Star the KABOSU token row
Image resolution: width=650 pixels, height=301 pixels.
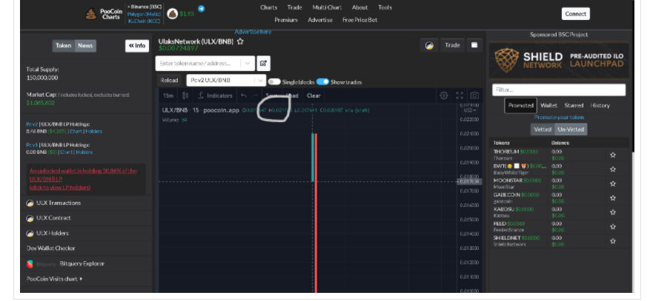click(x=613, y=212)
